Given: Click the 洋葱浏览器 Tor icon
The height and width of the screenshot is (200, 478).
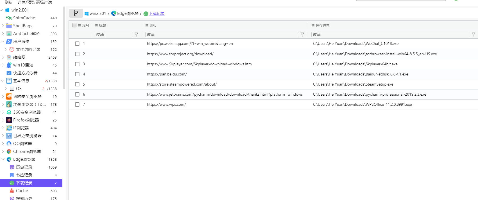Looking at the screenshot, I should pos(9,104).
